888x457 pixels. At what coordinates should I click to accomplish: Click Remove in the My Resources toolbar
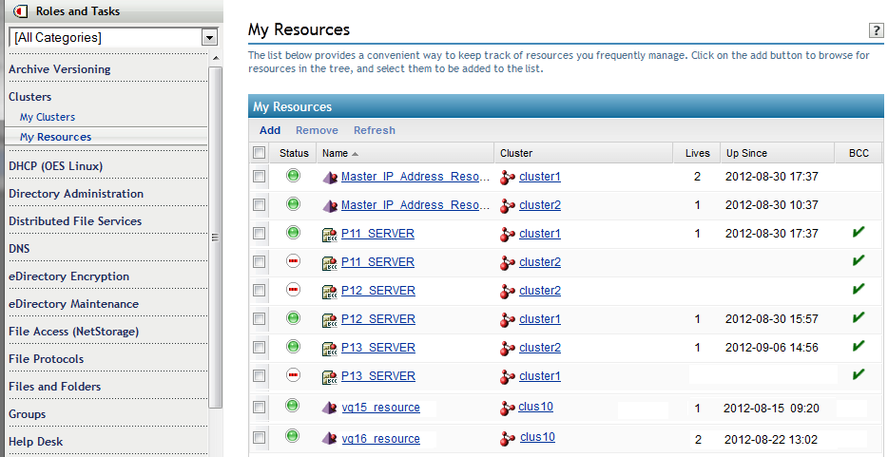pyautogui.click(x=317, y=130)
